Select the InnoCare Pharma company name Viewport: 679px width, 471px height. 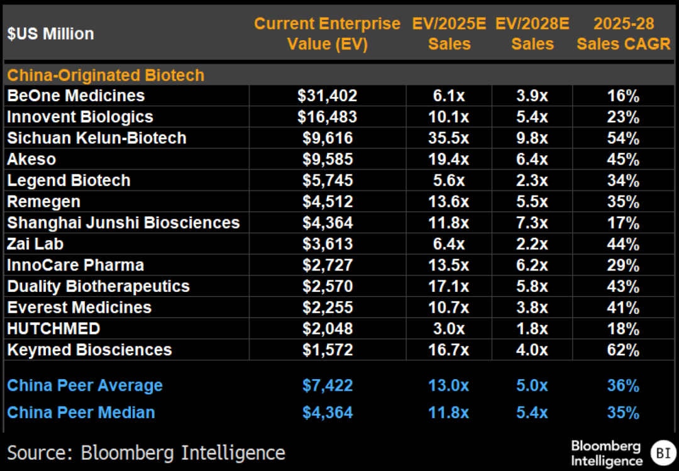coord(75,265)
